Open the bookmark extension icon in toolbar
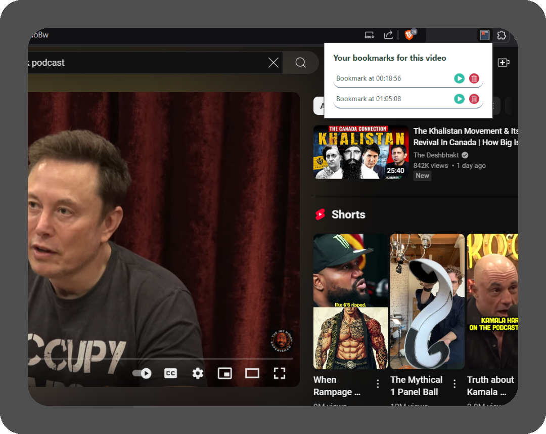The height and width of the screenshot is (434, 546). pos(484,35)
